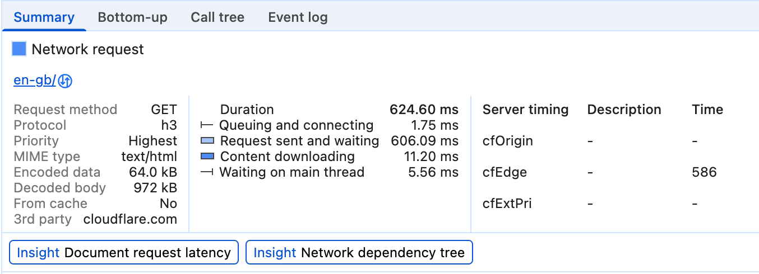Screen dimensions: 759x274
Task: Click the Request sent and waiting legend box
Action: (207, 141)
